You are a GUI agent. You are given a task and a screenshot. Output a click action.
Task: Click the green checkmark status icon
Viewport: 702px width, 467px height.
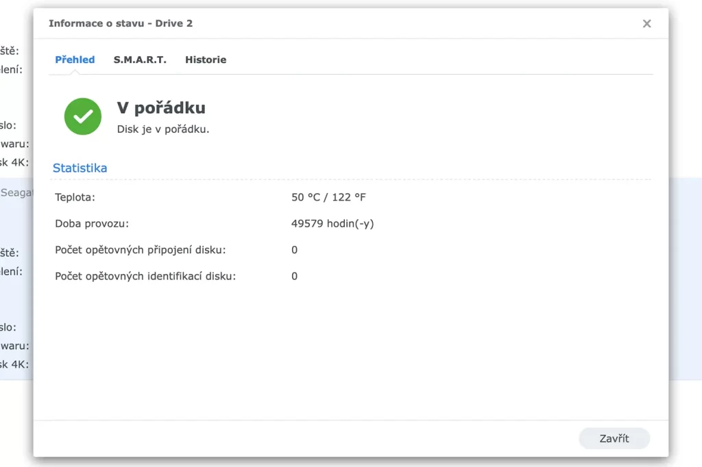(x=83, y=116)
